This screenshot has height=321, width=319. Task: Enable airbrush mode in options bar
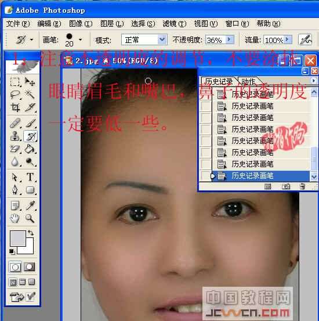(x=305, y=39)
